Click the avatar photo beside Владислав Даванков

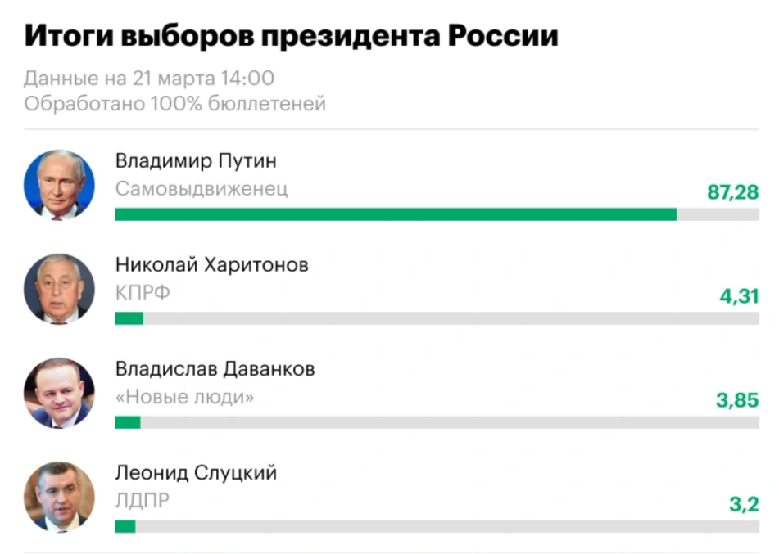(59, 393)
